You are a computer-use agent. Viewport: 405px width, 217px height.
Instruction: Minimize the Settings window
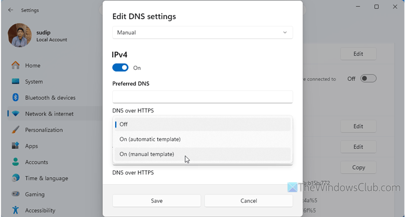358,7
